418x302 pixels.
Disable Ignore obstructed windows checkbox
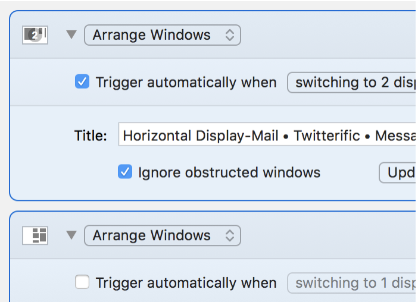[x=125, y=172]
